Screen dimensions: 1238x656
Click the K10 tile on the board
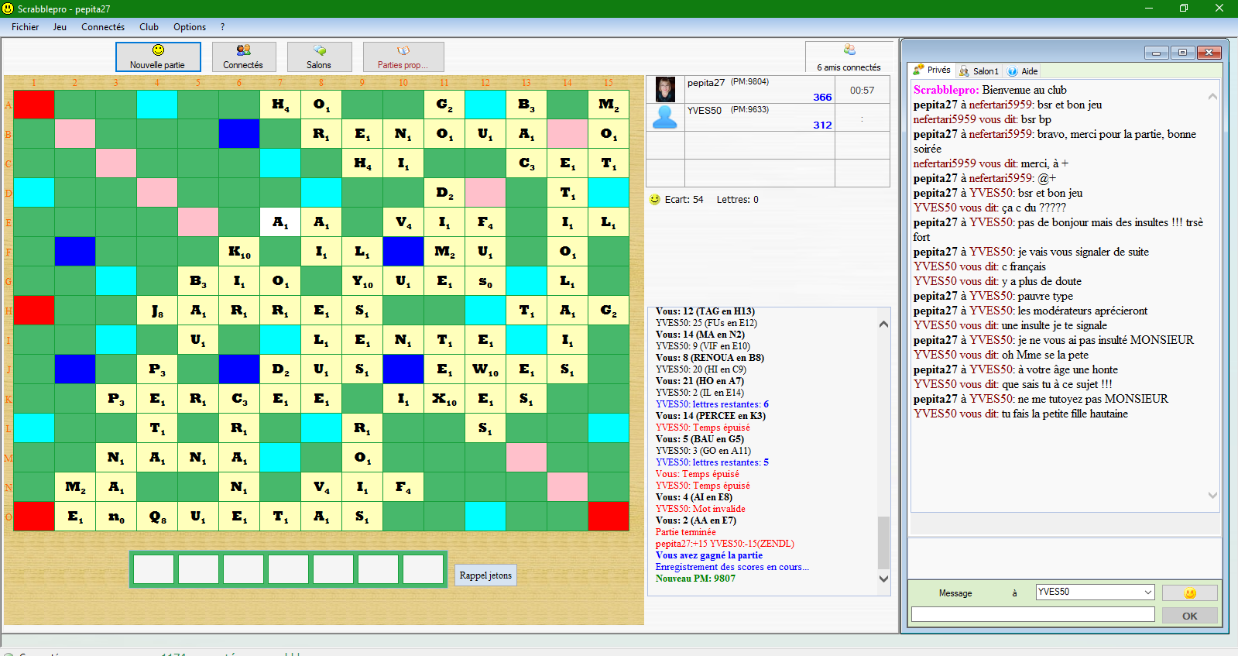coord(239,252)
